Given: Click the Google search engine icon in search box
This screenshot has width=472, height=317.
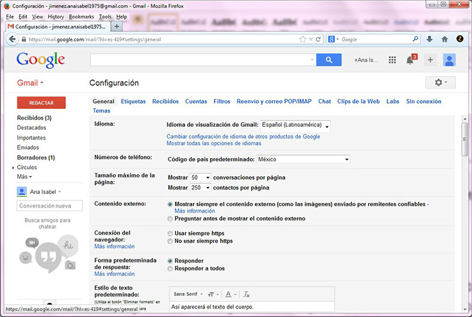Looking at the screenshot, I should pos(331,39).
